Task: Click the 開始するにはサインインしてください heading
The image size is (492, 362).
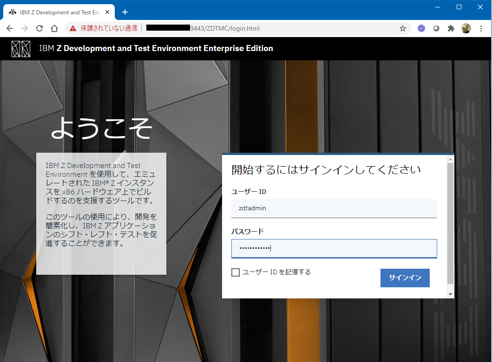Action: [x=326, y=169]
